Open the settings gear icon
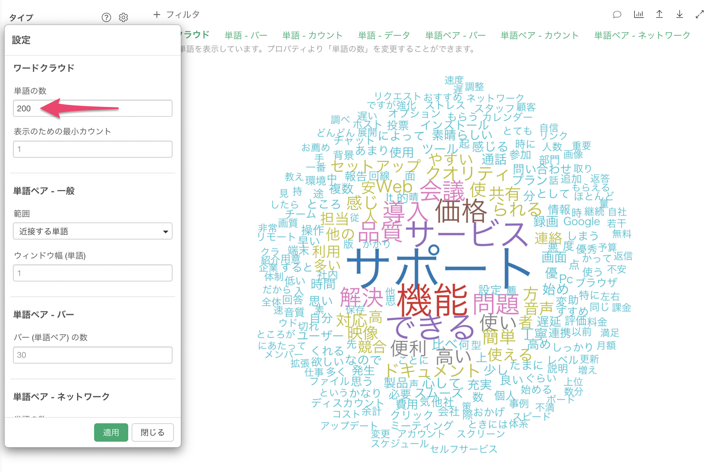The image size is (713, 472). pyautogui.click(x=123, y=17)
